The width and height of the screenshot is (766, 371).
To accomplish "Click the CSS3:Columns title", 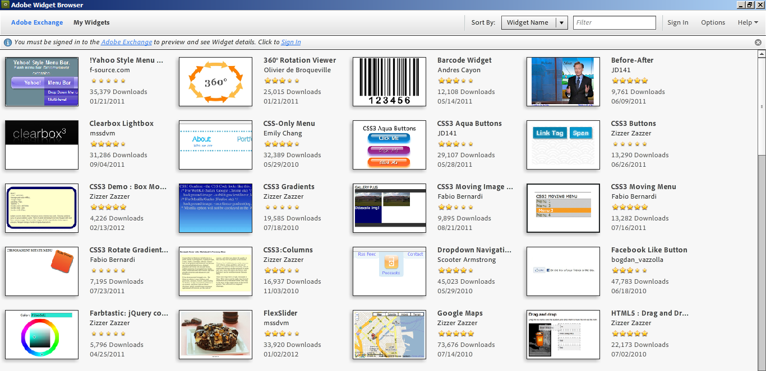I will pos(288,250).
